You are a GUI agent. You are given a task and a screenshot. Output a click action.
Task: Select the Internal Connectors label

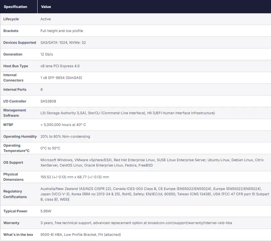(x=13, y=78)
